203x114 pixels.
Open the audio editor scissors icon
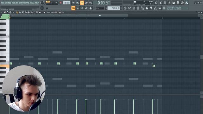[x=160, y=3]
